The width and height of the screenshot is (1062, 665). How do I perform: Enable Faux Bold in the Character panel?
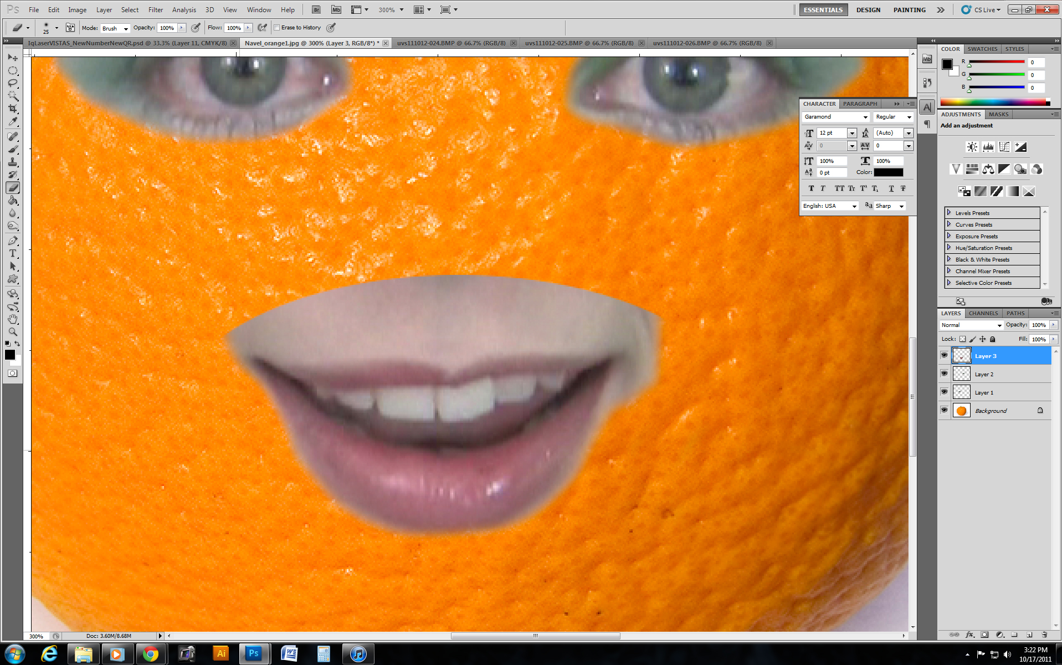(x=810, y=188)
